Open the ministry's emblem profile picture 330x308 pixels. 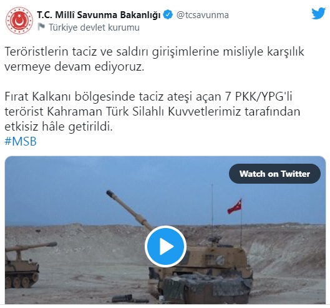click(x=19, y=21)
